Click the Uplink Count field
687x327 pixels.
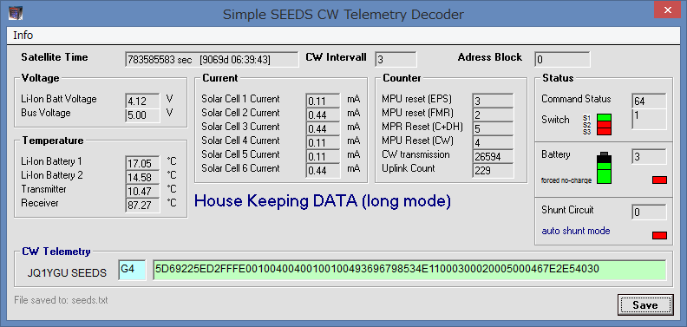(493, 170)
